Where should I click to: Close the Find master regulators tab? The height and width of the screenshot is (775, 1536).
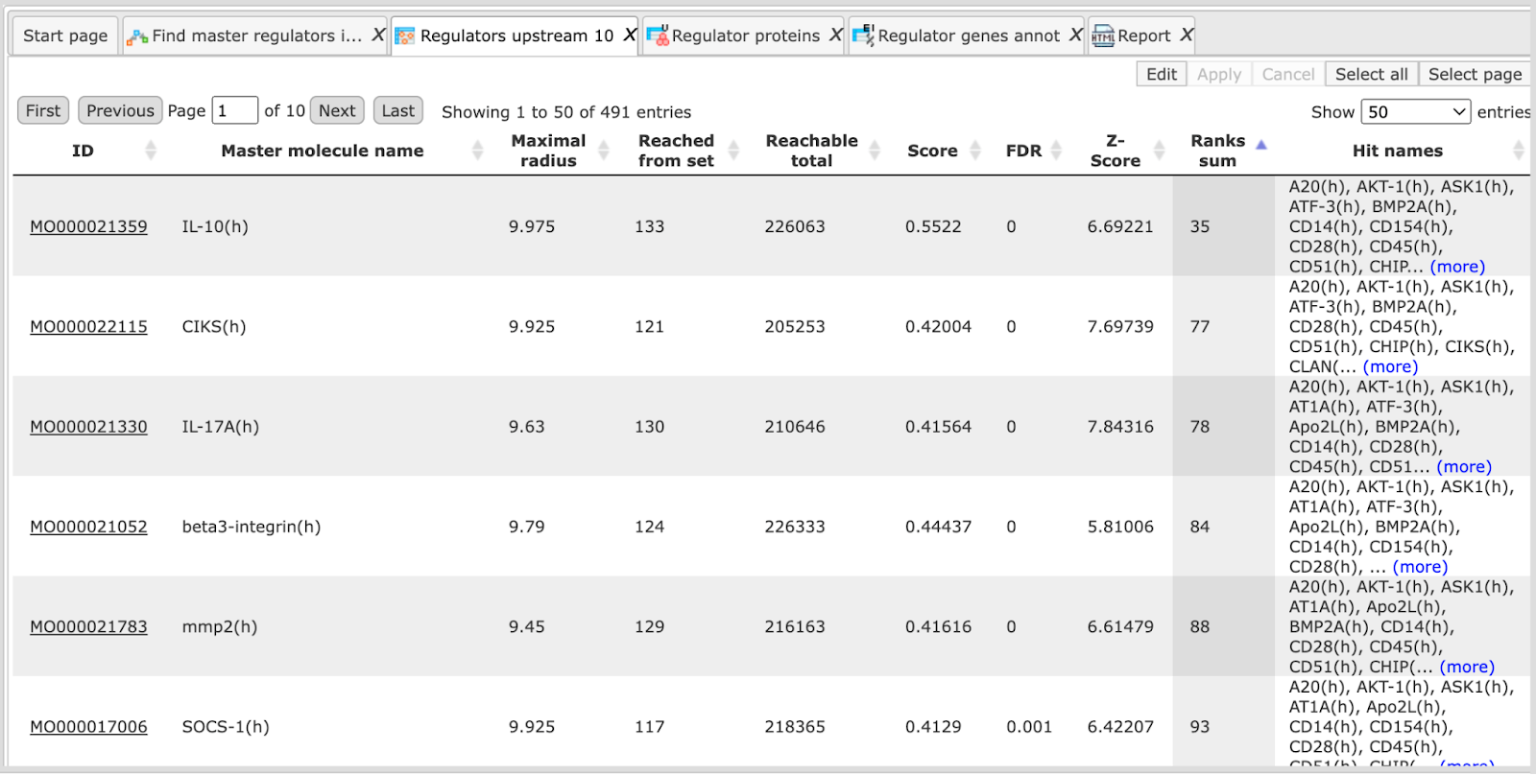(x=378, y=35)
